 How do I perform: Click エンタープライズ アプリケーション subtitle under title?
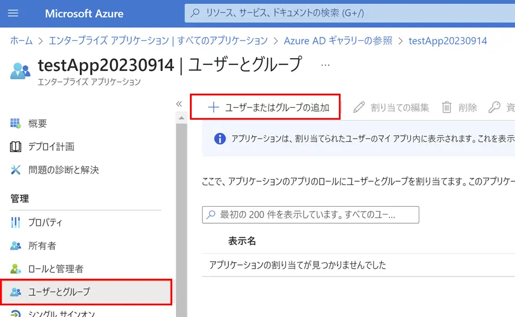(89, 82)
